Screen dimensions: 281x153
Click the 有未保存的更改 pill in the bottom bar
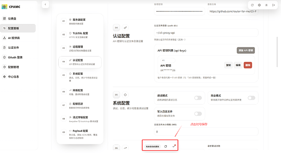(152, 146)
